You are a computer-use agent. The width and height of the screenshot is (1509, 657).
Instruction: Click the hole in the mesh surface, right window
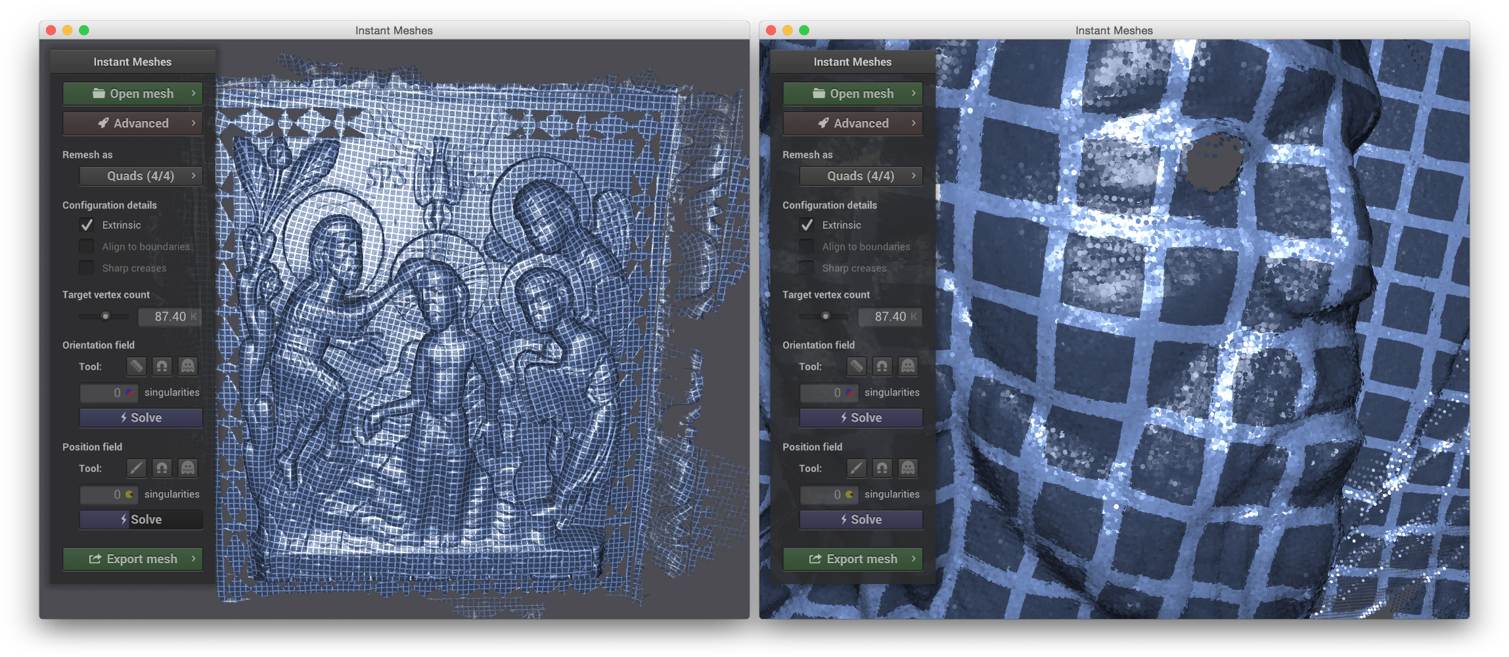tap(1215, 162)
